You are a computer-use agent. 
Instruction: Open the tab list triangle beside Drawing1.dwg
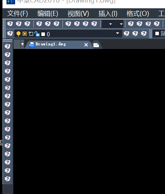[x=22, y=44]
